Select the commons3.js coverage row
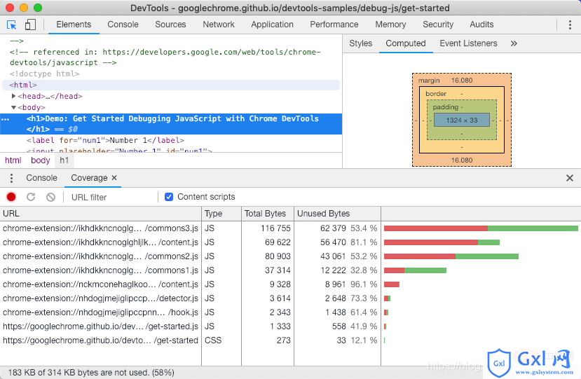581x379 pixels. click(x=290, y=228)
